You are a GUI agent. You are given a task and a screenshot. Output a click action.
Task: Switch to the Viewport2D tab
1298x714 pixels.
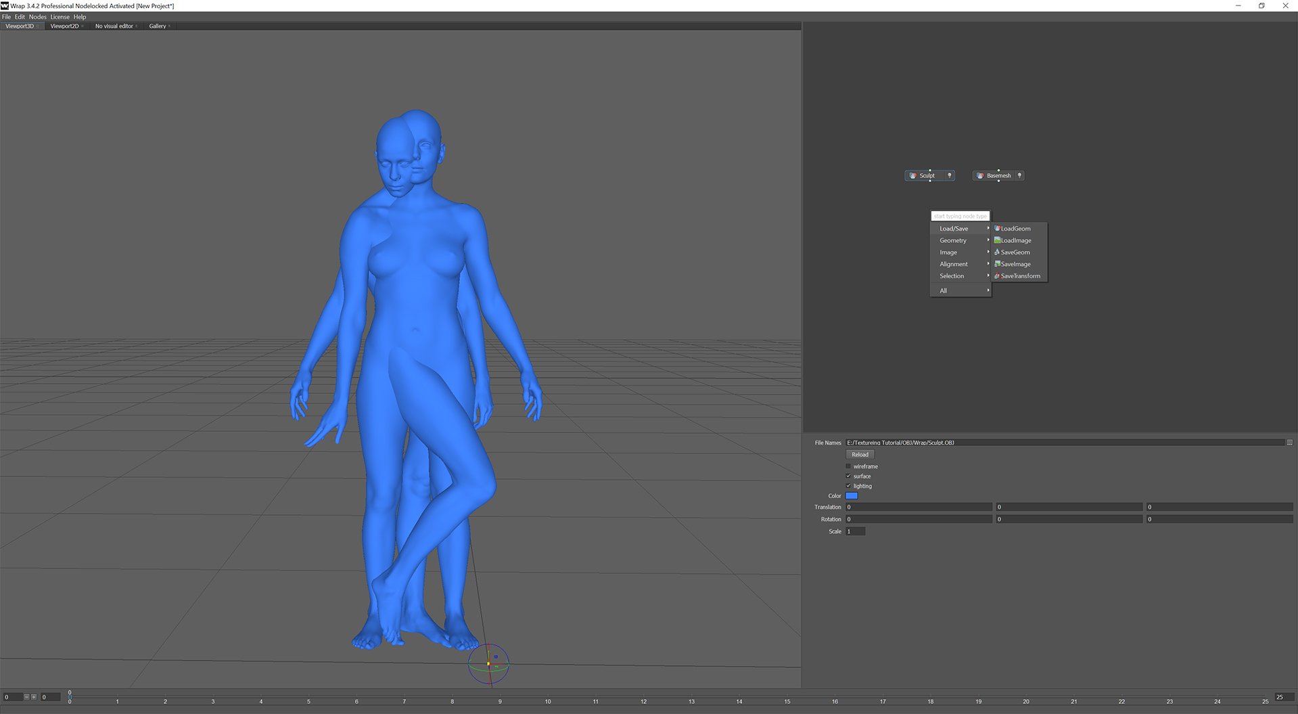pos(64,26)
